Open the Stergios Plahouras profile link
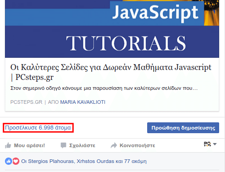This screenshot has width=225, height=172. click(51, 161)
